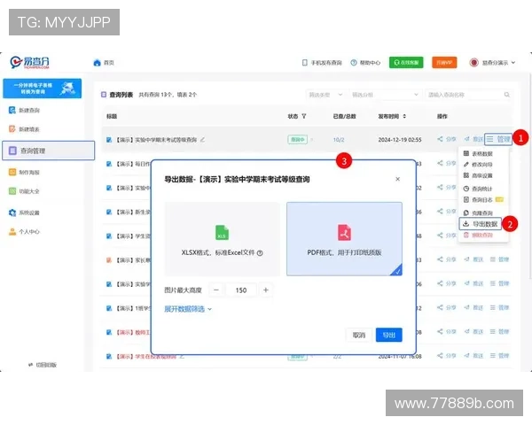This screenshot has width=532, height=425.
Task: Open 手机发布查询 in the top bar
Action: (x=322, y=63)
